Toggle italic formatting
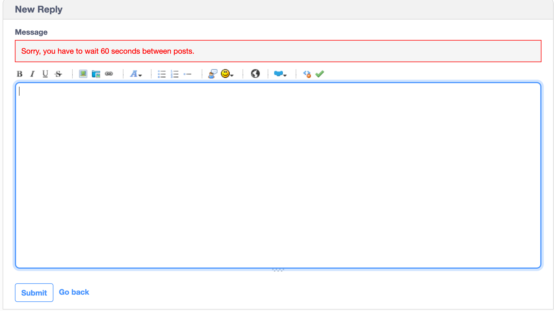Viewport: 554px width, 311px height. [x=32, y=74]
